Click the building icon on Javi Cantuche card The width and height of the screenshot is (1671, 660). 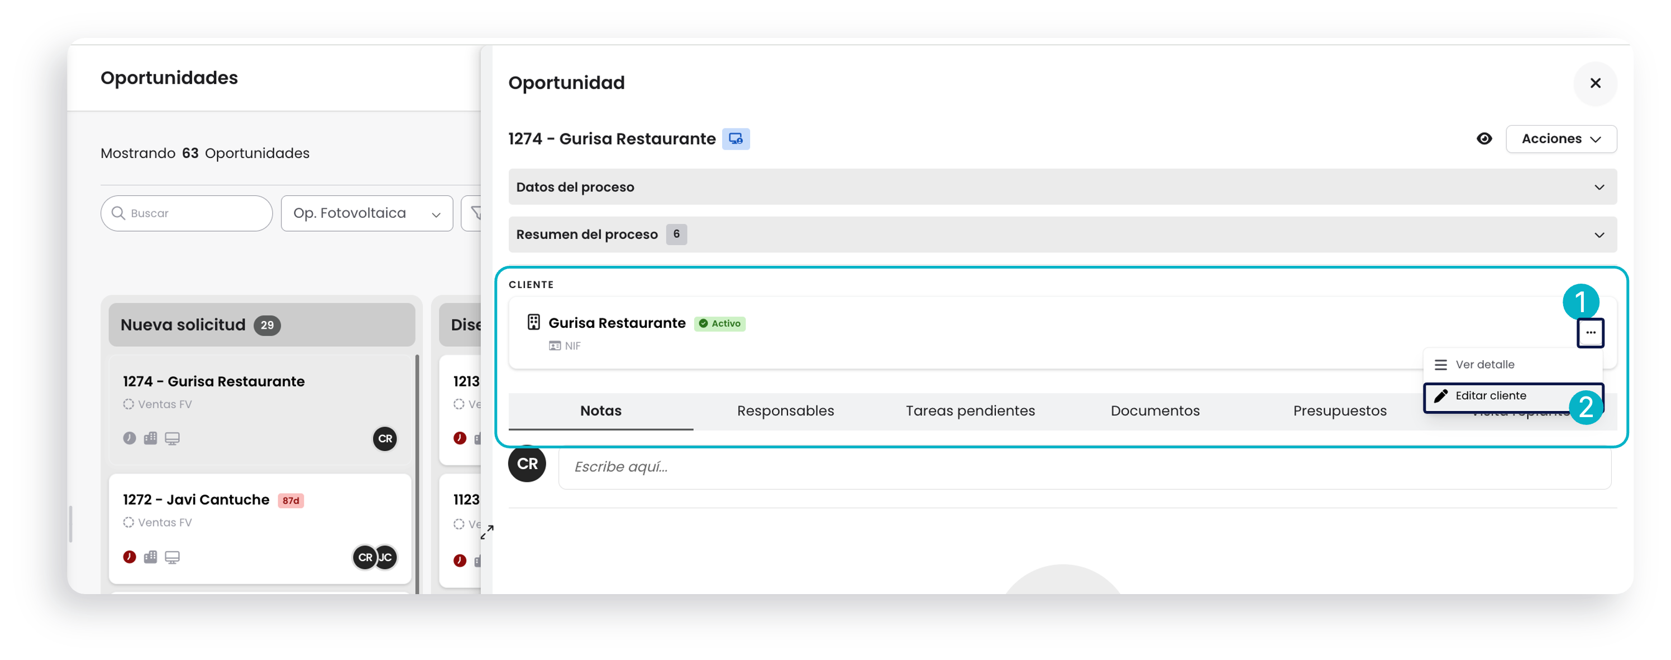pos(150,557)
